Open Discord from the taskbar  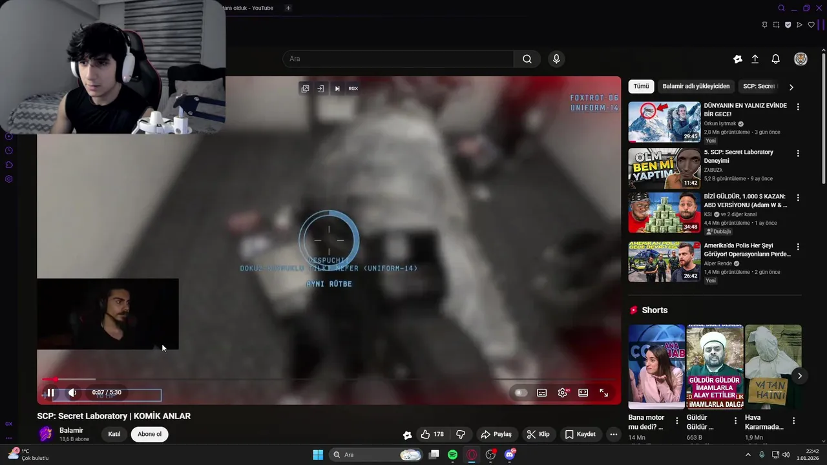(x=510, y=455)
